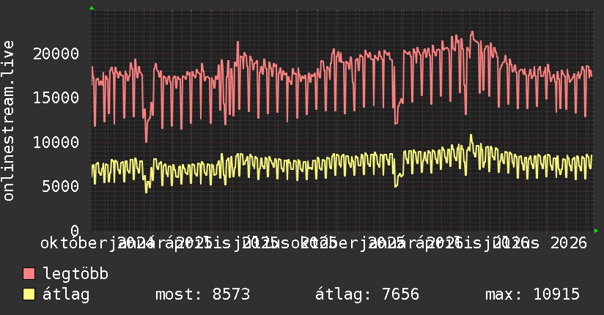The image size is (604, 315).
Task: Click the most: 8573 statistic
Action: [x=202, y=294]
